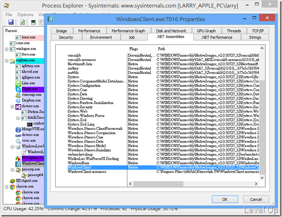Select the WeifenLuo.WinFormsUI.Docking assembly row
The width and height of the screenshot is (282, 217).
point(163,159)
